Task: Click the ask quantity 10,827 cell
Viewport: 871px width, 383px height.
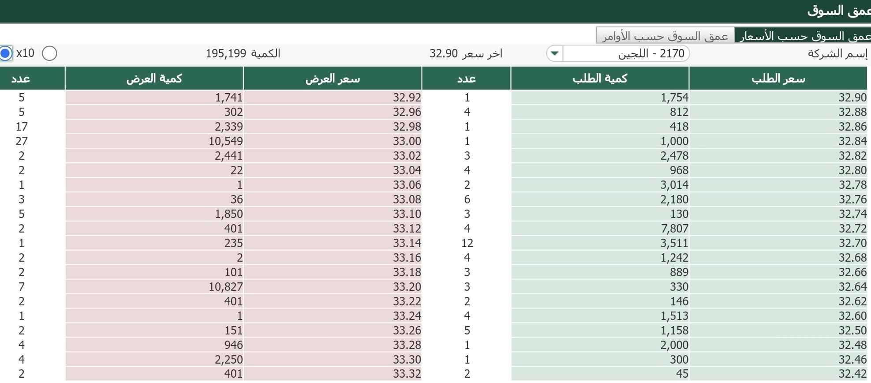Action: tap(154, 287)
